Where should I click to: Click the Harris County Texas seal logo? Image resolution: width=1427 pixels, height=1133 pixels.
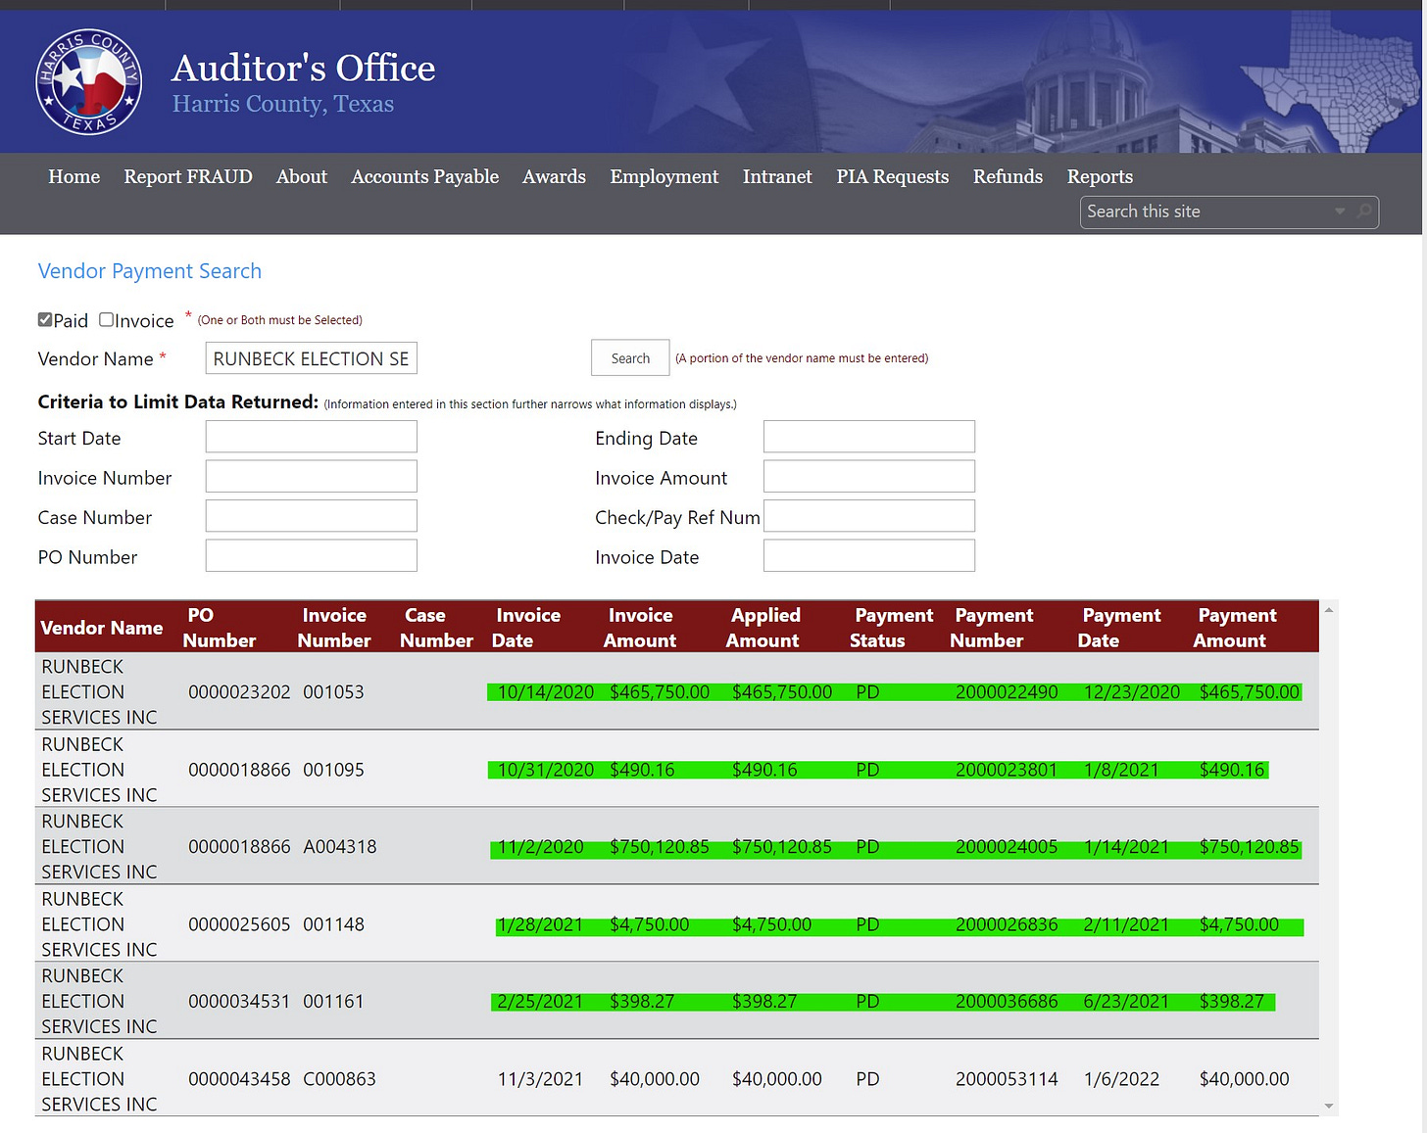pos(89,82)
